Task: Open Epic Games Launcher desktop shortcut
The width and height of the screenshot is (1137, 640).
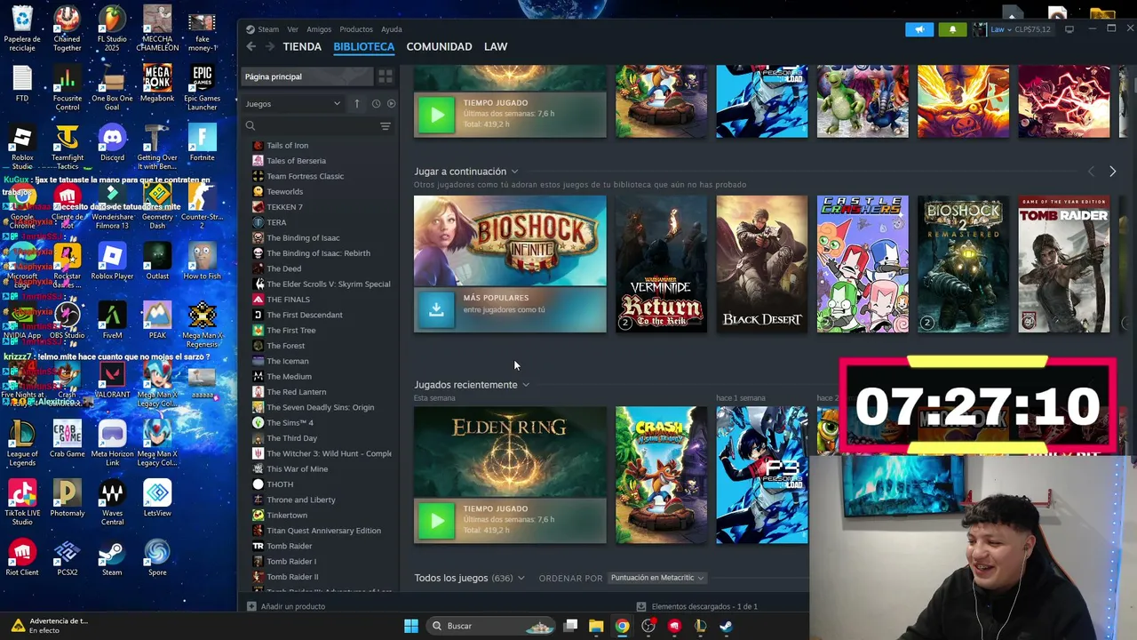Action: [x=202, y=87]
